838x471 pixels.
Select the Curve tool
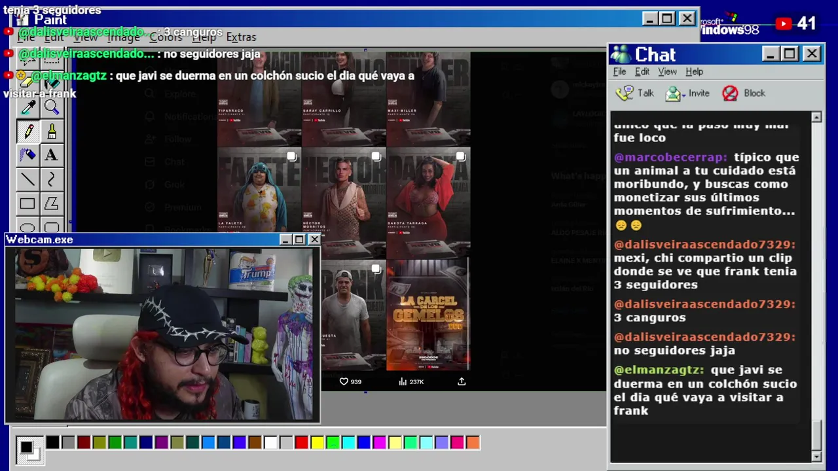click(52, 179)
